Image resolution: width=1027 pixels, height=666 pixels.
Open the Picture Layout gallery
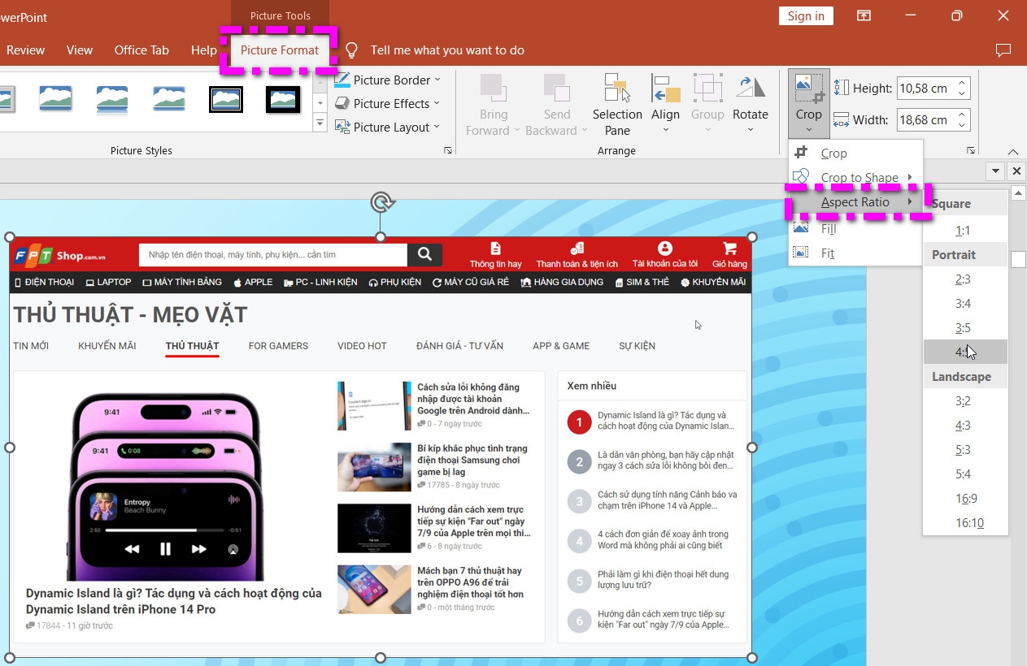[x=389, y=127]
